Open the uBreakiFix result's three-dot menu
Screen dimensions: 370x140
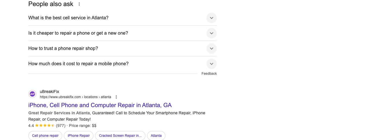116,97
